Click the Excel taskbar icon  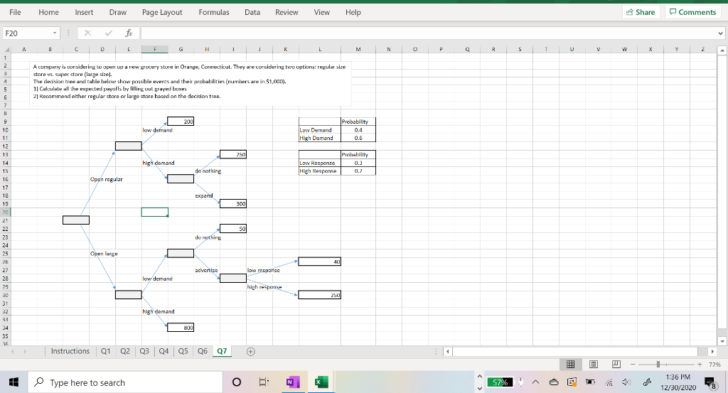tap(321, 382)
